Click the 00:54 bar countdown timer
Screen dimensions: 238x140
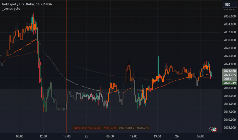pos(227,79)
